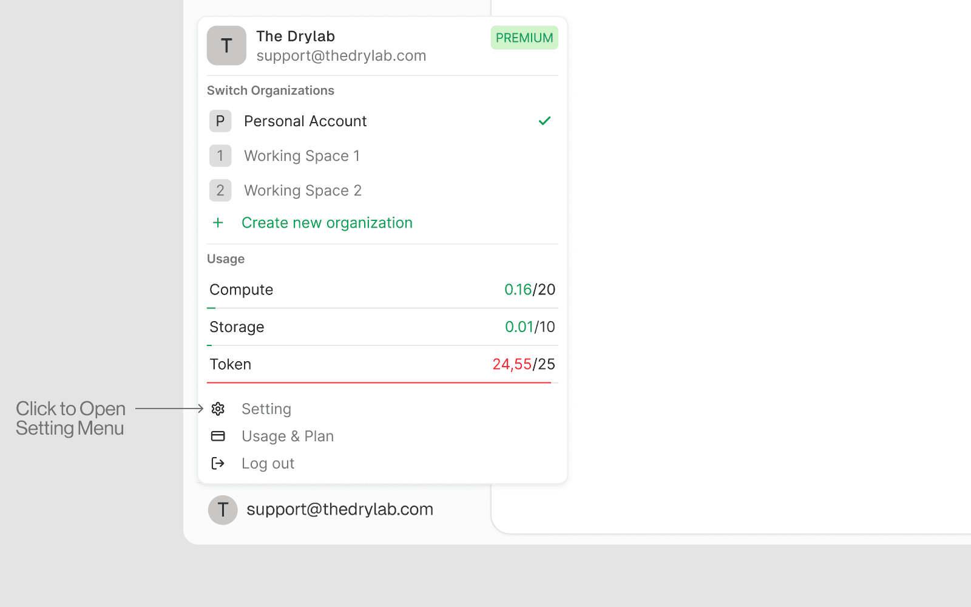Image resolution: width=971 pixels, height=607 pixels.
Task: Click the green Compute usage progress bar
Action: click(211, 308)
